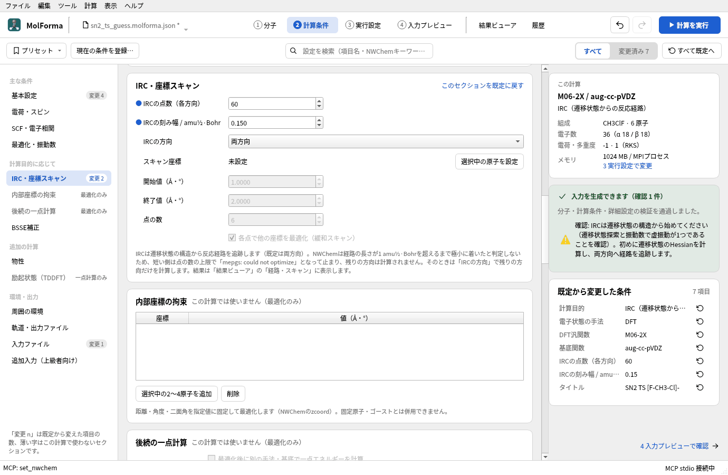Click the 削除 button
This screenshot has width=728, height=475.
[233, 394]
